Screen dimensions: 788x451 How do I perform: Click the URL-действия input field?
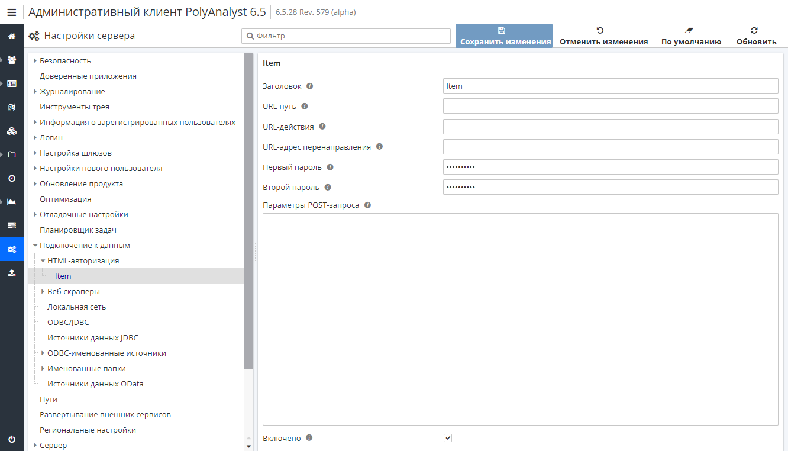tap(611, 127)
